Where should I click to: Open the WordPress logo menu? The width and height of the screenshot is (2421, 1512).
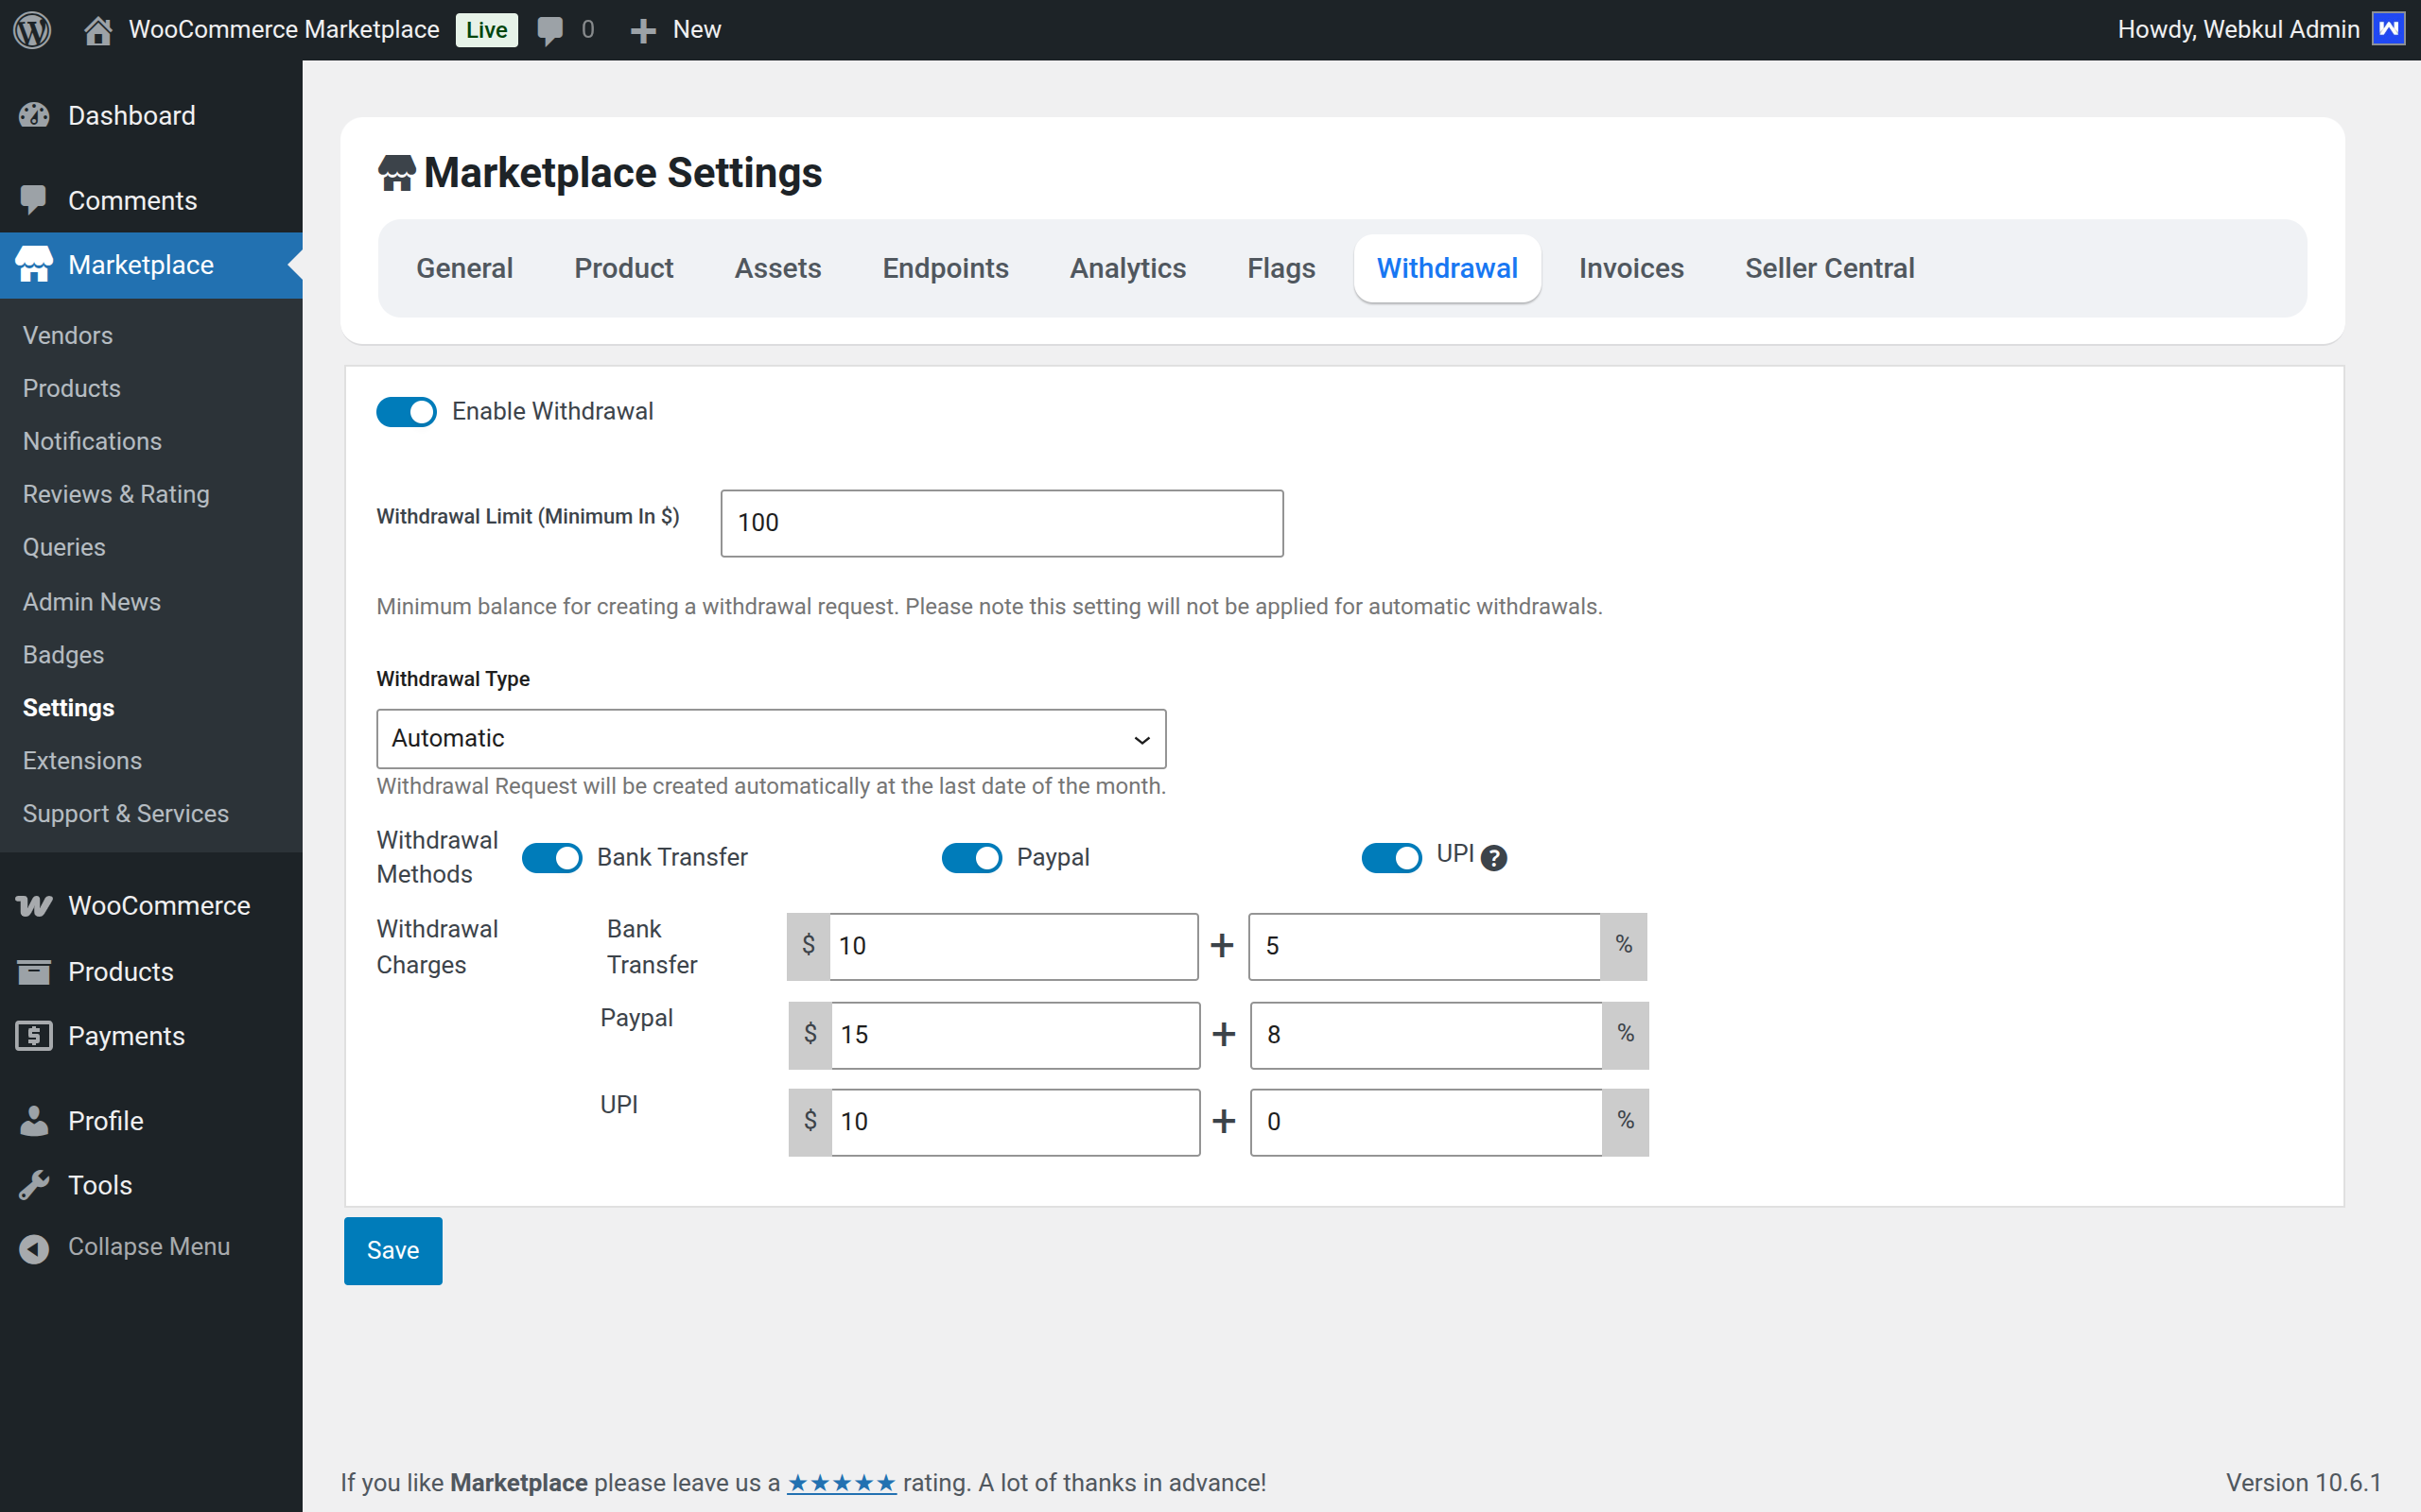coord(32,29)
